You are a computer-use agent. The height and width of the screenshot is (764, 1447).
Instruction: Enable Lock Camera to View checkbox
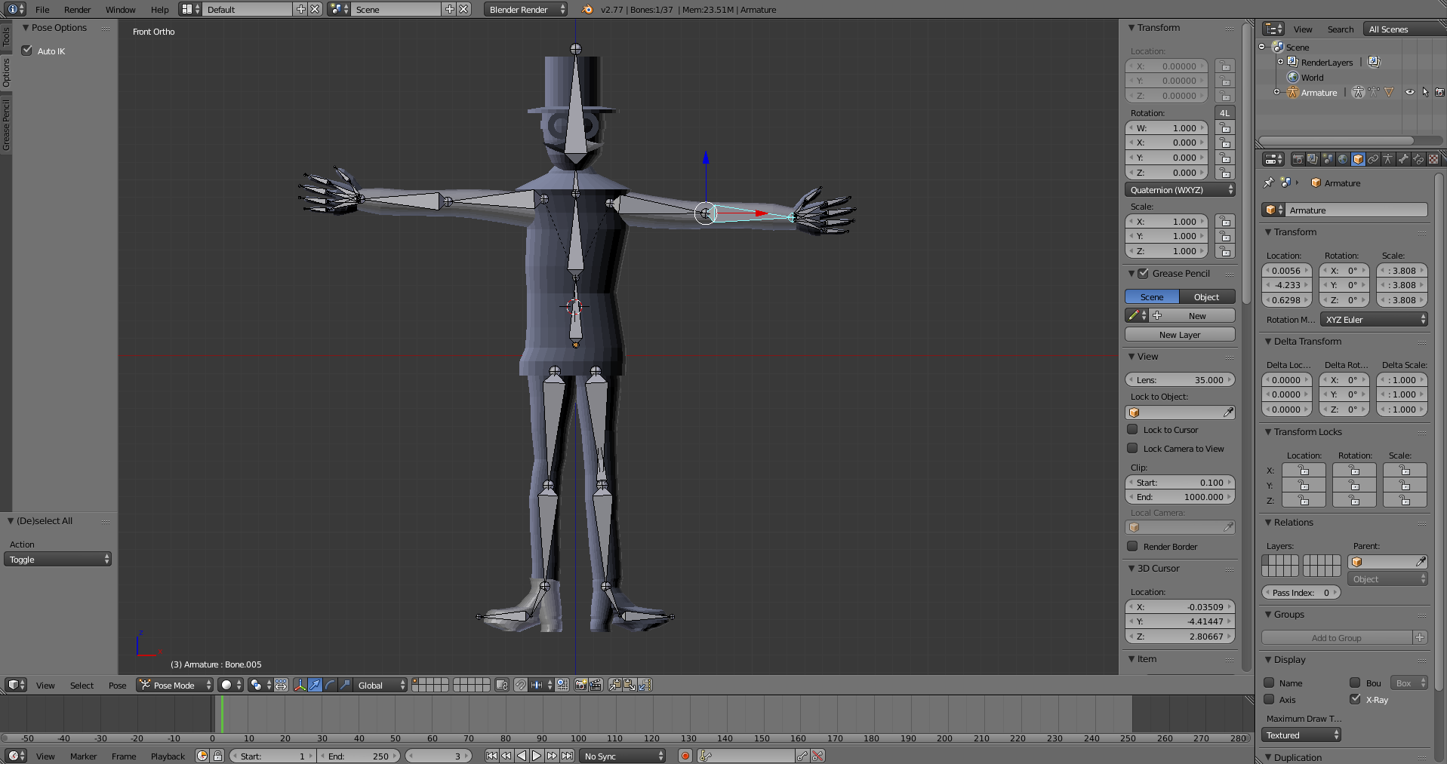(1132, 448)
